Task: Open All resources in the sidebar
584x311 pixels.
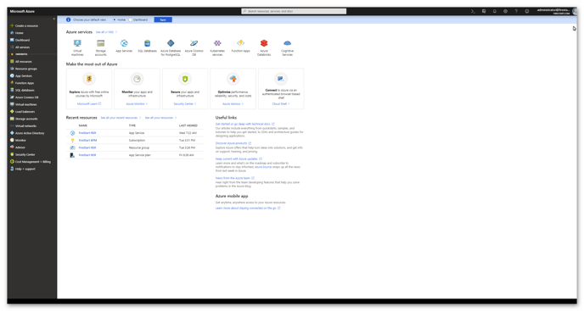Action: tap(23, 61)
